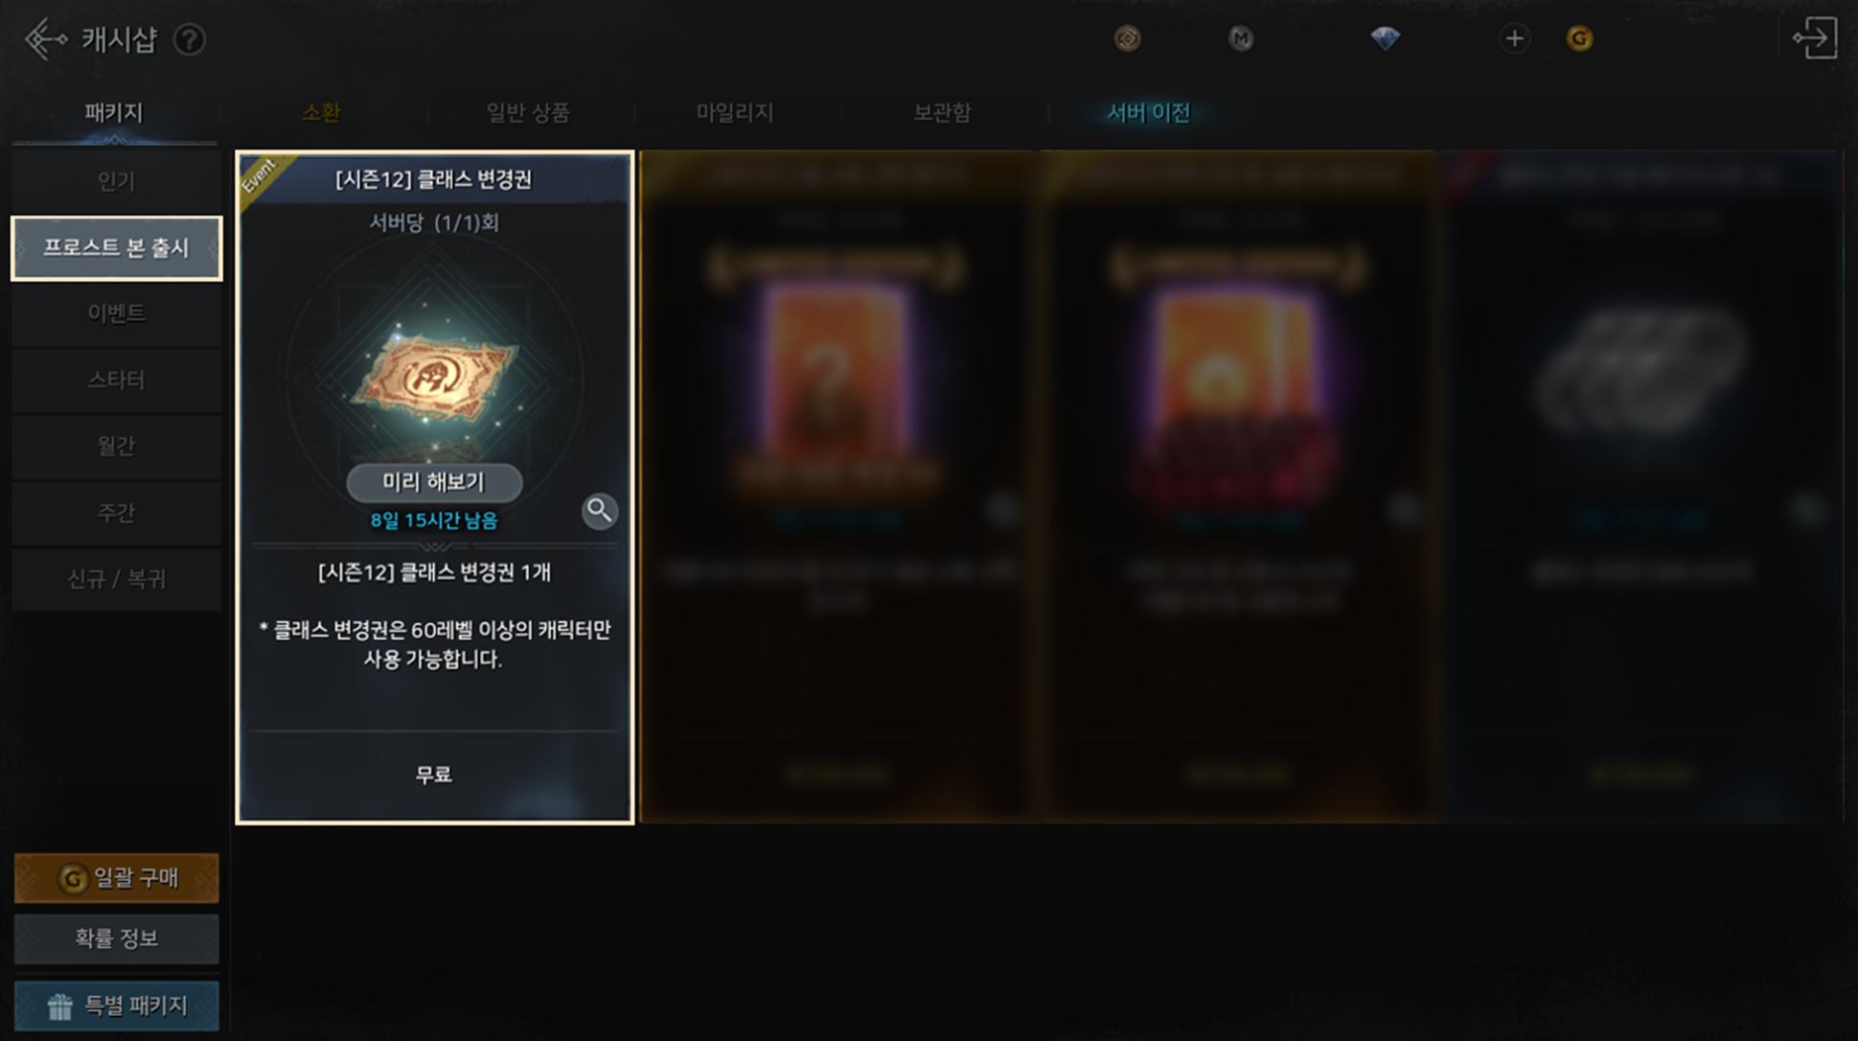Click the back arrow icon beside 캐시샵
Image resolution: width=1858 pixels, height=1041 pixels.
coord(44,39)
